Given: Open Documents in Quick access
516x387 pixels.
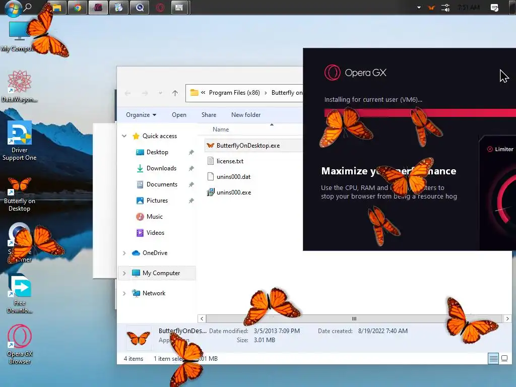Looking at the screenshot, I should click(162, 184).
